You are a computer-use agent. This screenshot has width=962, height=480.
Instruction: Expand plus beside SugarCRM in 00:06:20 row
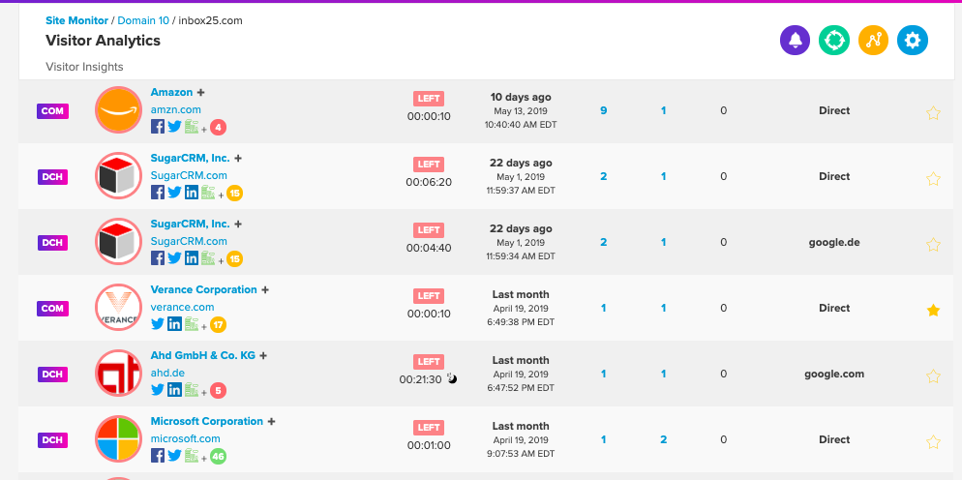click(x=238, y=158)
